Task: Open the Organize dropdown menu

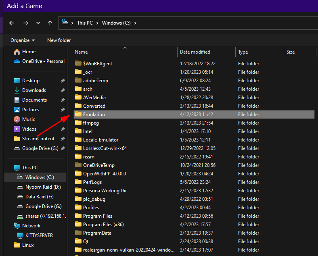Action: pos(23,40)
